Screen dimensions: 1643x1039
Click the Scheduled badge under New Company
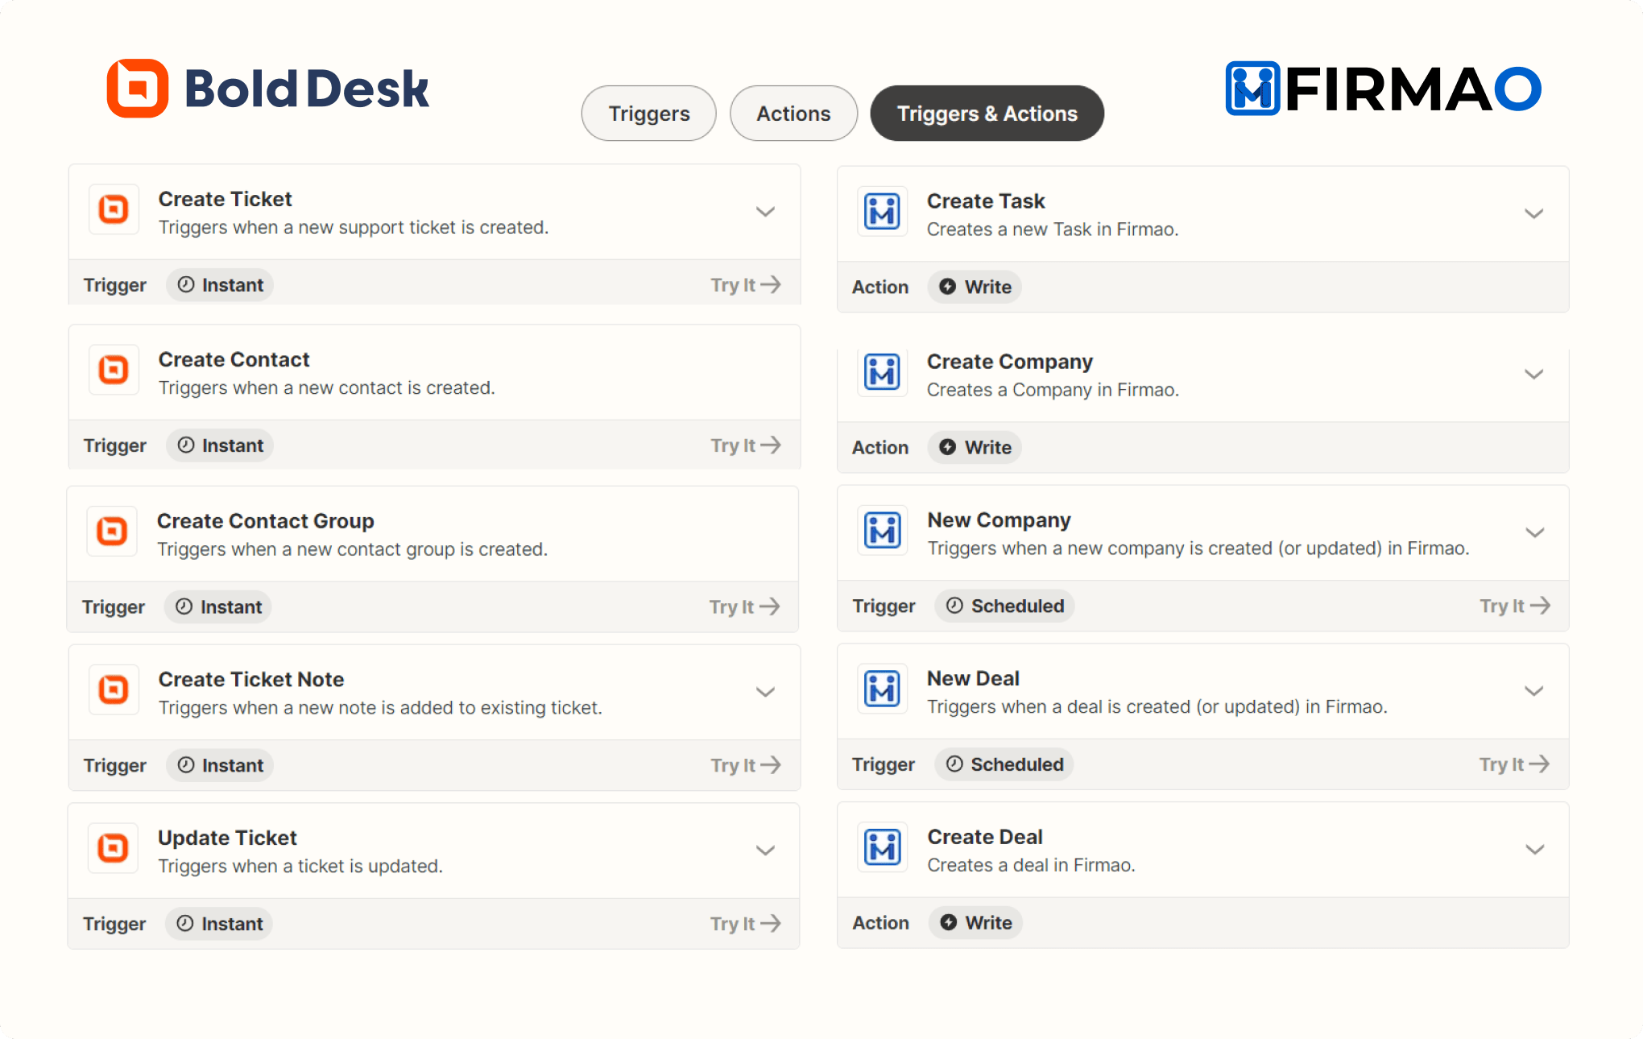coord(1004,606)
